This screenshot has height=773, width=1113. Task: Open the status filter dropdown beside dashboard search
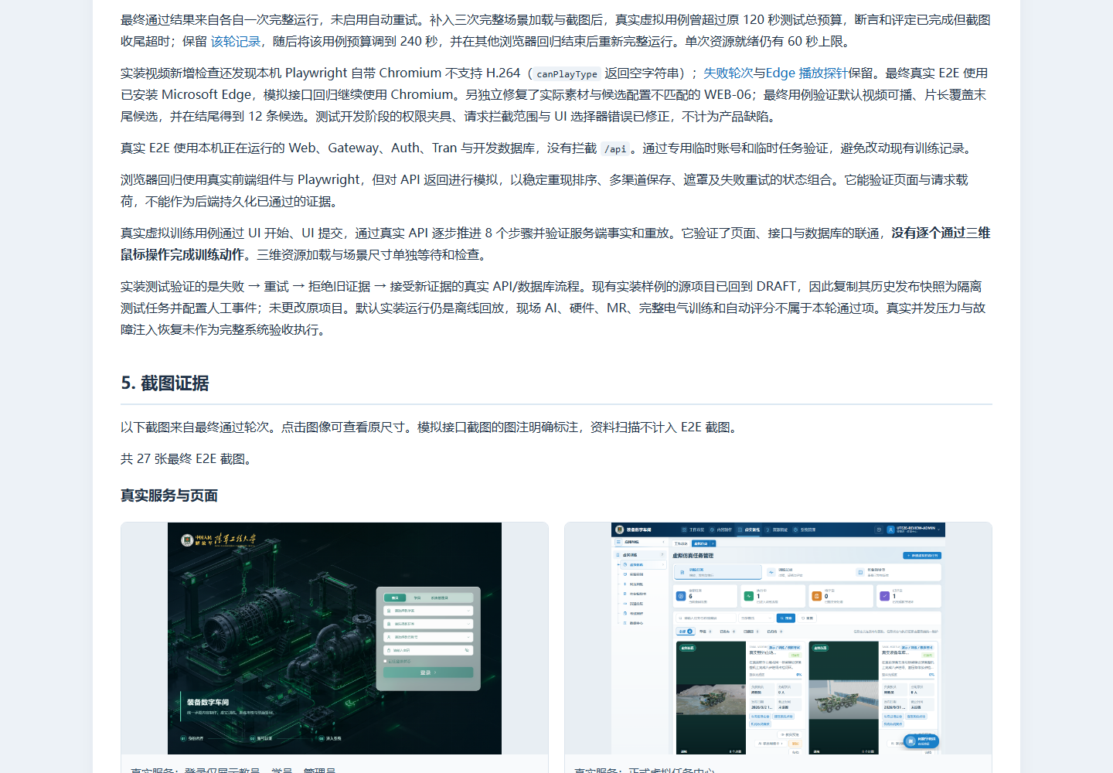756,618
